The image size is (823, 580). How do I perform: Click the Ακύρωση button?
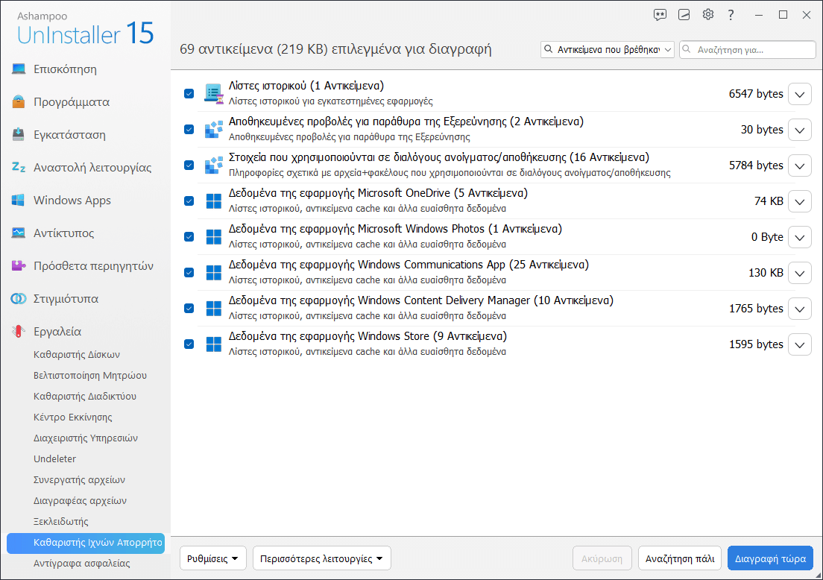(x=602, y=558)
